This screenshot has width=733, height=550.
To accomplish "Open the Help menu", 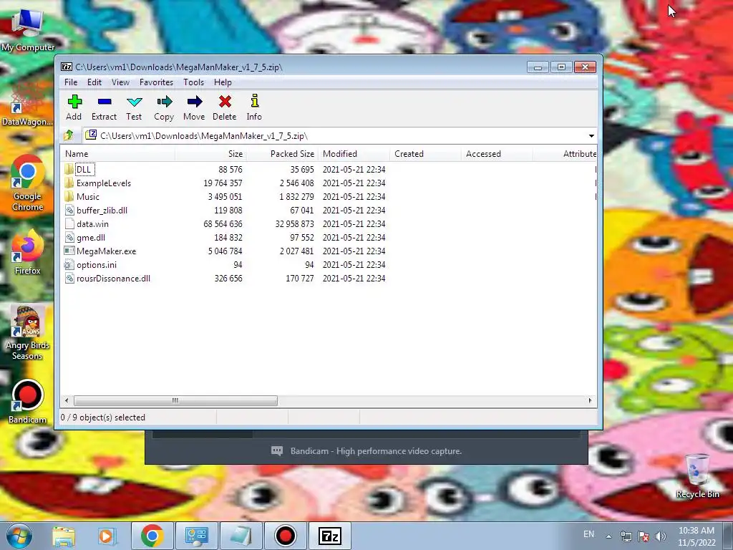I will pos(223,82).
